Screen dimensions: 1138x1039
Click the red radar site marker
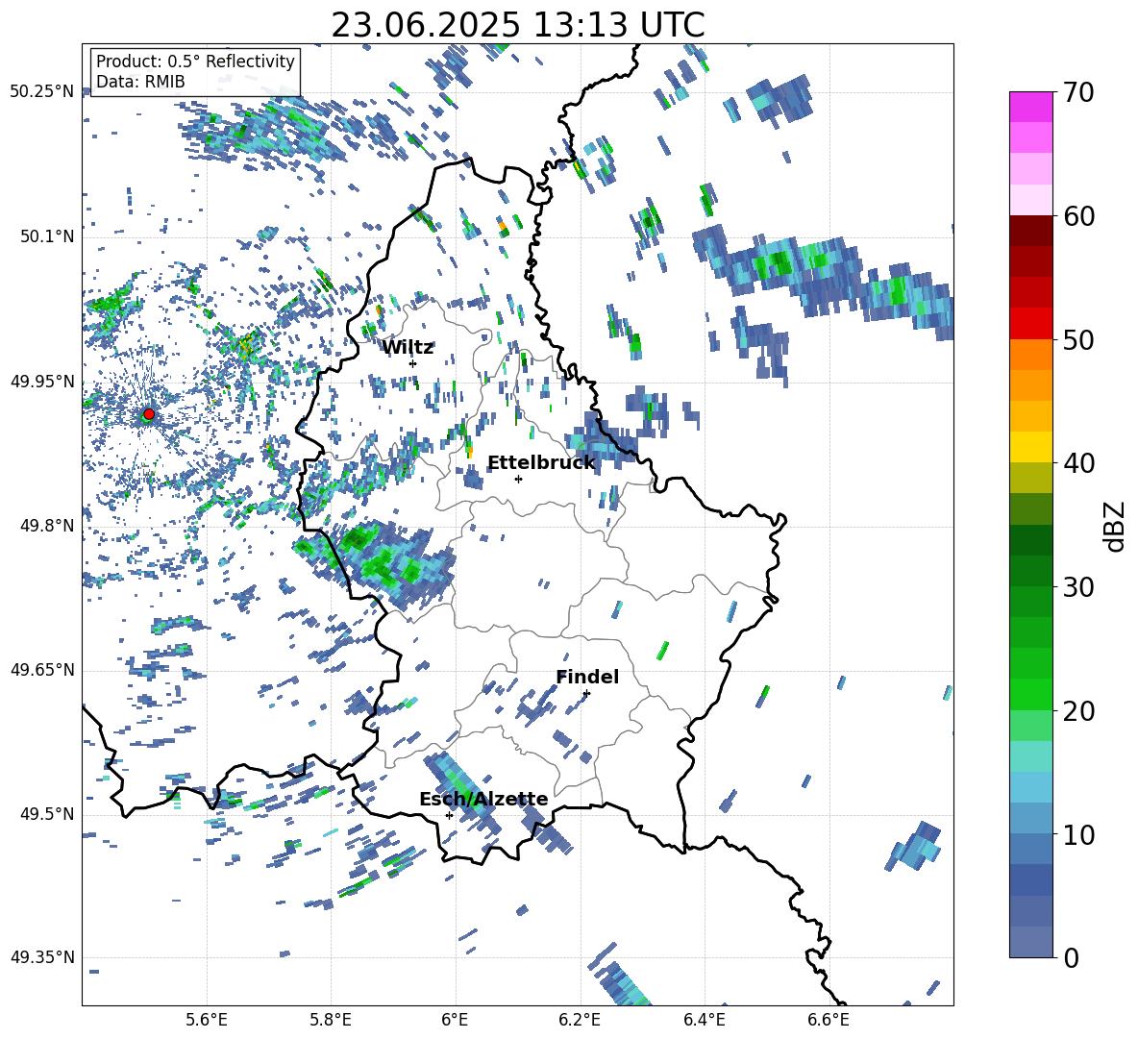(x=149, y=414)
